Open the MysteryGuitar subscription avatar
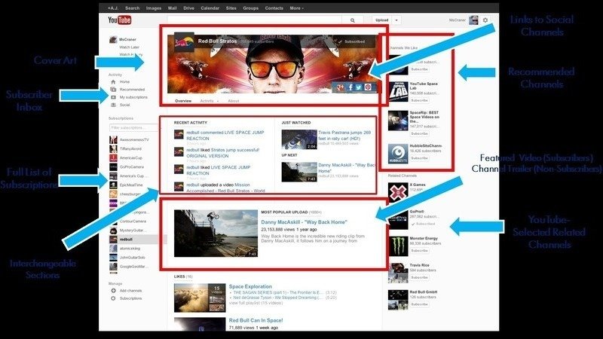This screenshot has width=603, height=339. pos(113,231)
